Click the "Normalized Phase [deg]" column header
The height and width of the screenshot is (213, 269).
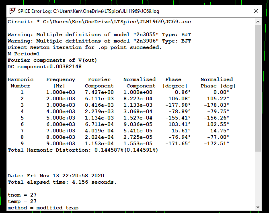(218, 83)
